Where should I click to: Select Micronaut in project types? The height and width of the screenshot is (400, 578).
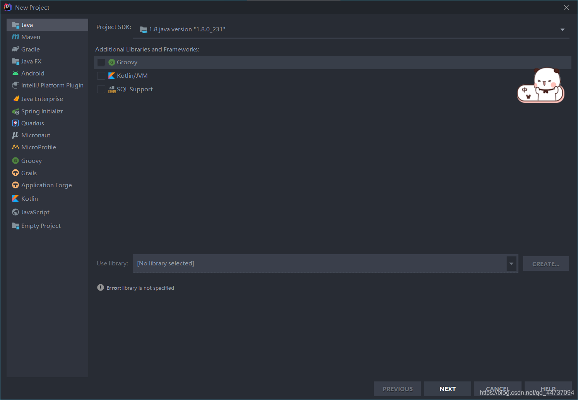47,135
